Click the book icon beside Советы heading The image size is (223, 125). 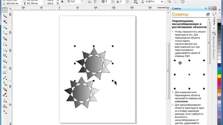pos(208,14)
